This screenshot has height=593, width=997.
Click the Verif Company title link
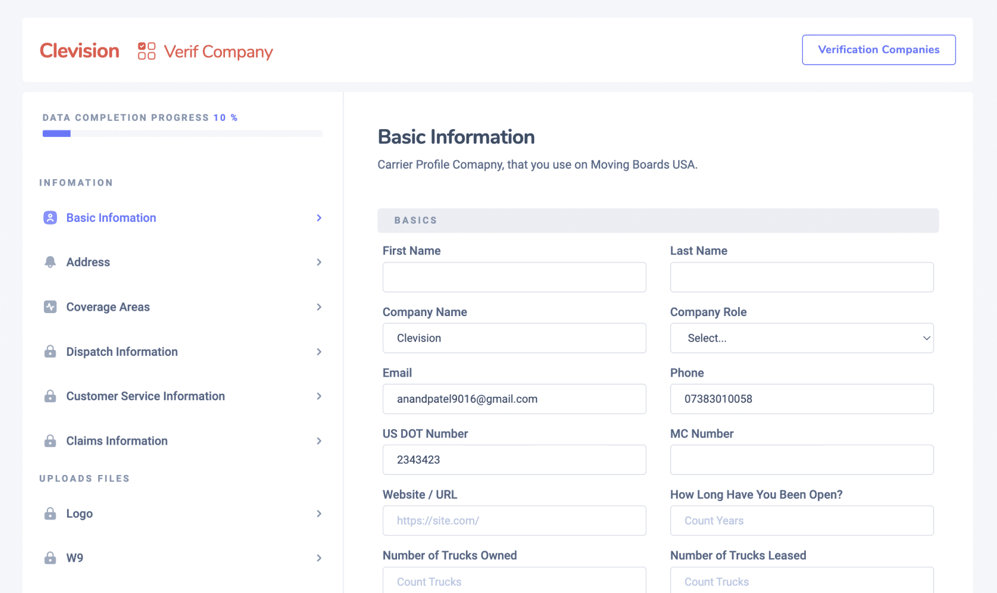(x=218, y=52)
